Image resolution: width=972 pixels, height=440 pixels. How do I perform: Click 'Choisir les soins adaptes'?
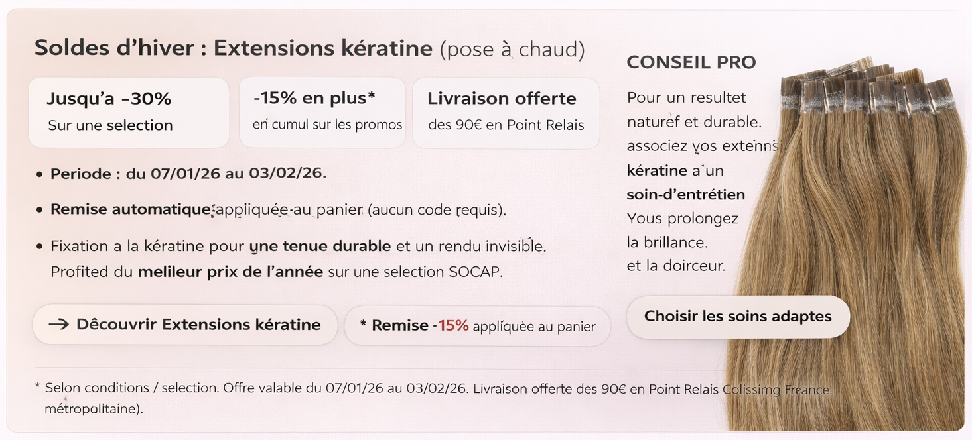click(738, 317)
